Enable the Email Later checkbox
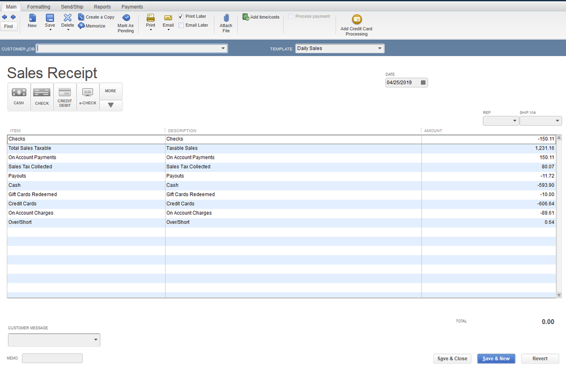 point(181,25)
